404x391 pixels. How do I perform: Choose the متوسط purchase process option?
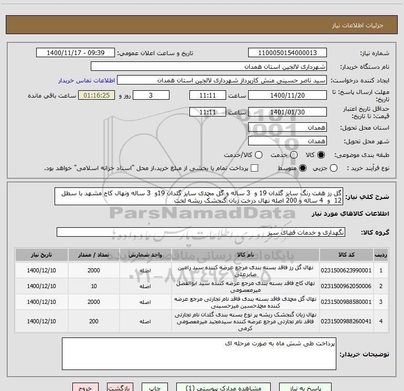[303, 168]
